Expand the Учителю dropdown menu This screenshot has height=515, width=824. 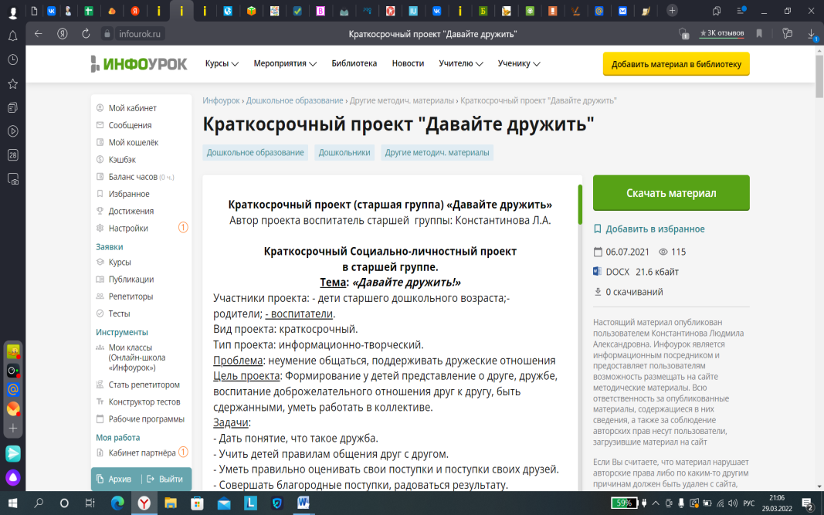click(x=460, y=64)
